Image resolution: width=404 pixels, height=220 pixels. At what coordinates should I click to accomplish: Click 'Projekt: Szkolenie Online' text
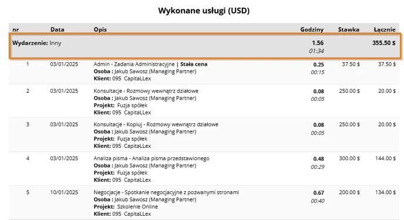[126, 207]
